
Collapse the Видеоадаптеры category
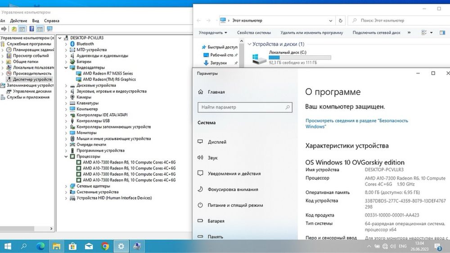coord(66,67)
